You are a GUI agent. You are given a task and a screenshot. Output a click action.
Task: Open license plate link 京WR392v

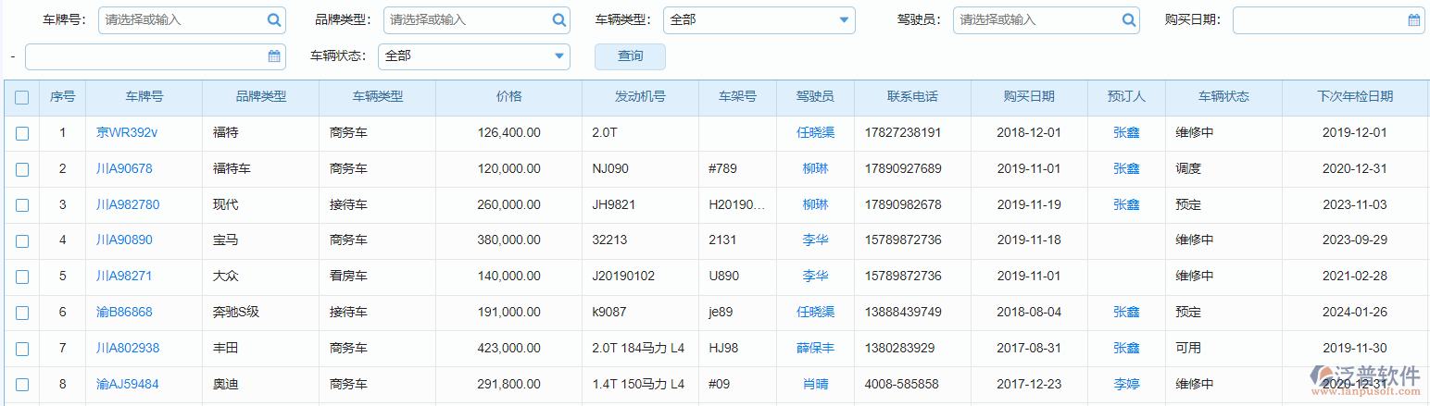(x=127, y=133)
